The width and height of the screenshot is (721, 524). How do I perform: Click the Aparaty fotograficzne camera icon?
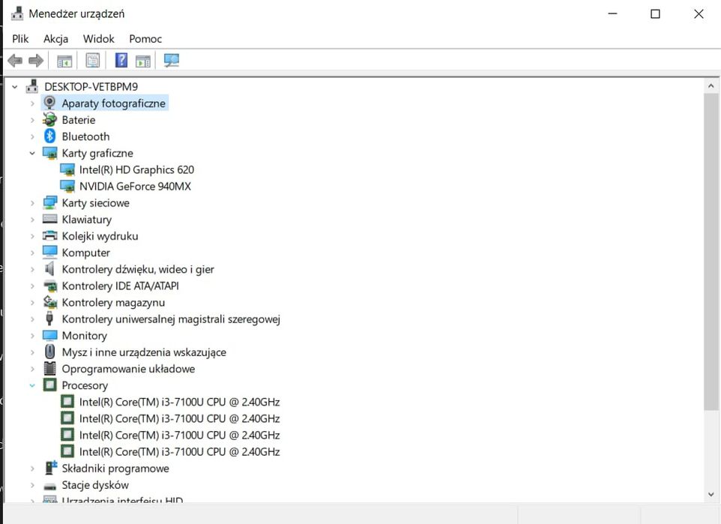coord(49,103)
